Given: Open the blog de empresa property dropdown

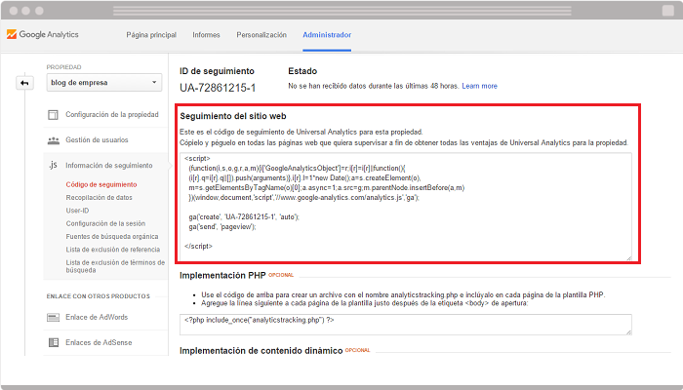Looking at the screenshot, I should pos(104,83).
